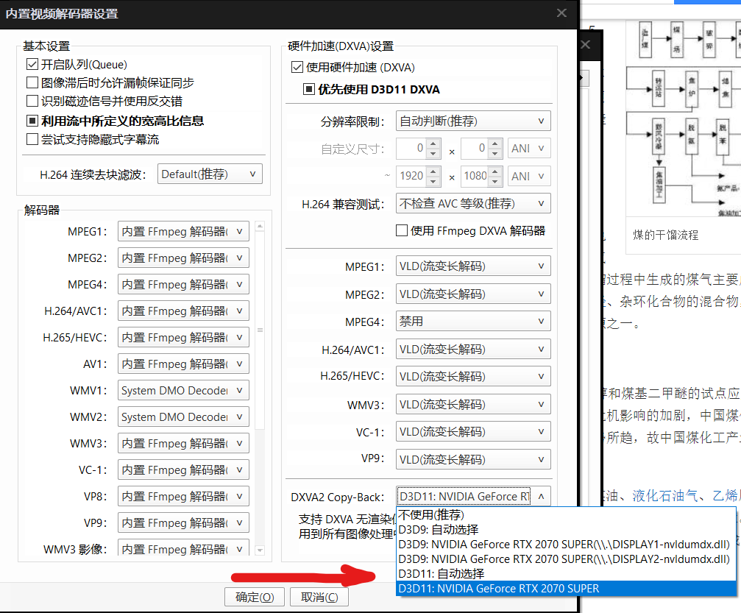The height and width of the screenshot is (613, 741).
Task: Open 液化石油气 link in background page
Action: click(x=665, y=495)
